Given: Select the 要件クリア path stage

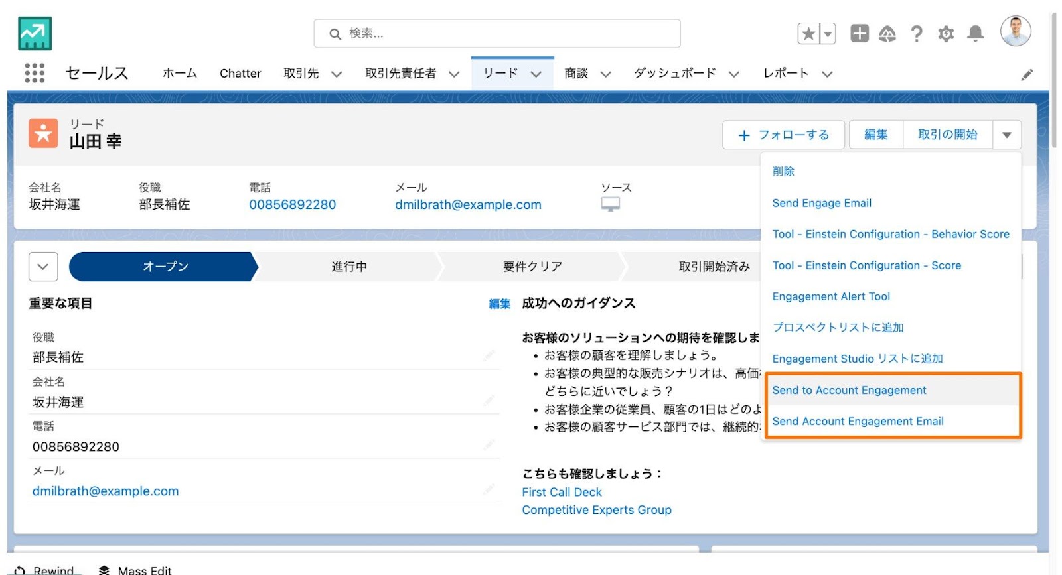Looking at the screenshot, I should coord(532,267).
